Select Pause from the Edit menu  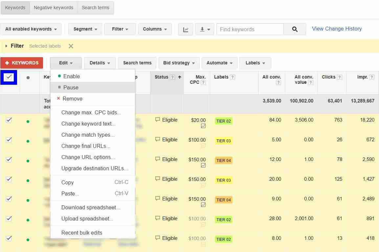(x=71, y=87)
